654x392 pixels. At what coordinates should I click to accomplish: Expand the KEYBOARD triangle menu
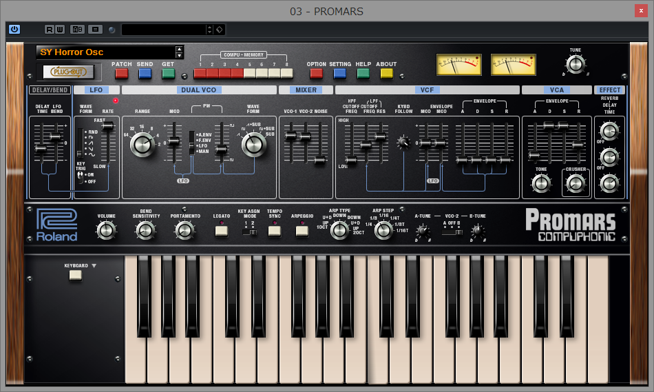pos(94,265)
